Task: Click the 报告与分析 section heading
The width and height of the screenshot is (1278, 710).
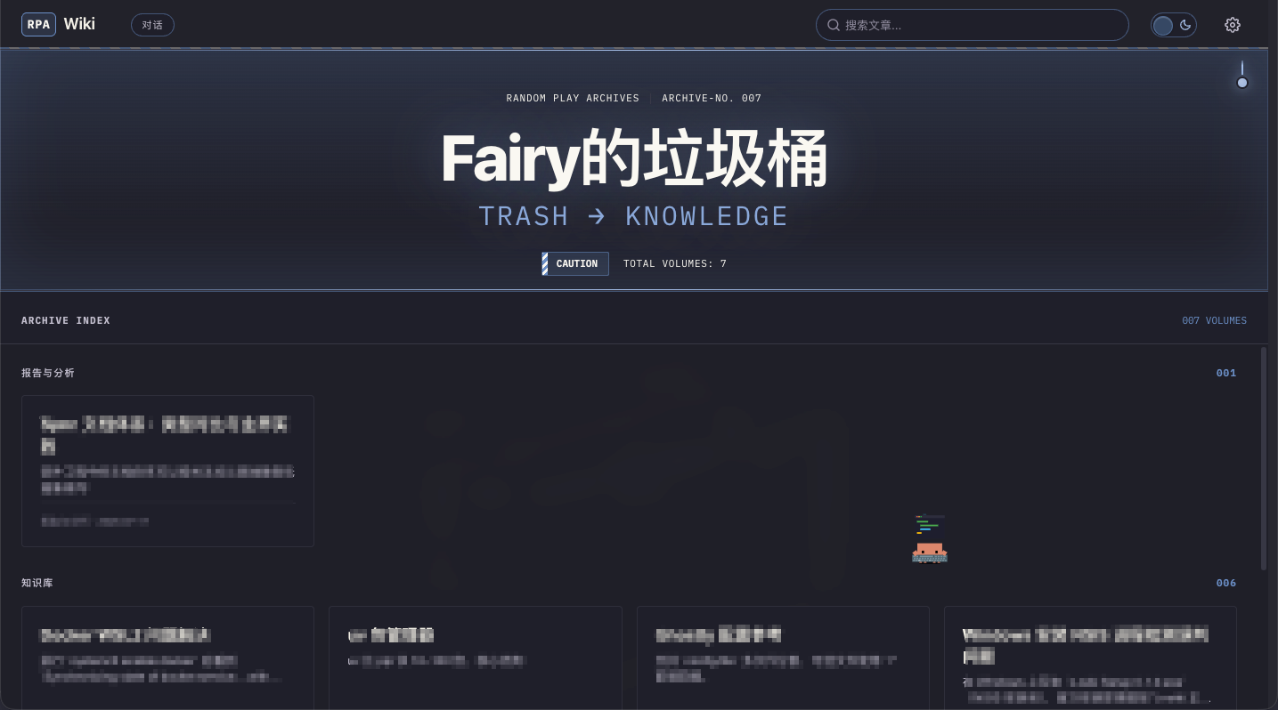Action: pyautogui.click(x=48, y=373)
